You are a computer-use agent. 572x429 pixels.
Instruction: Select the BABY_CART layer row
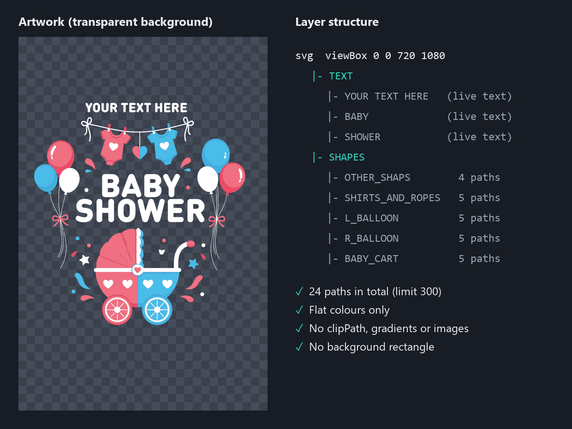tap(414, 259)
